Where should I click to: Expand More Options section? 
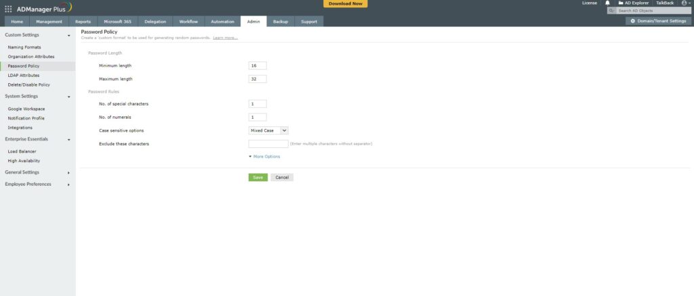click(265, 157)
